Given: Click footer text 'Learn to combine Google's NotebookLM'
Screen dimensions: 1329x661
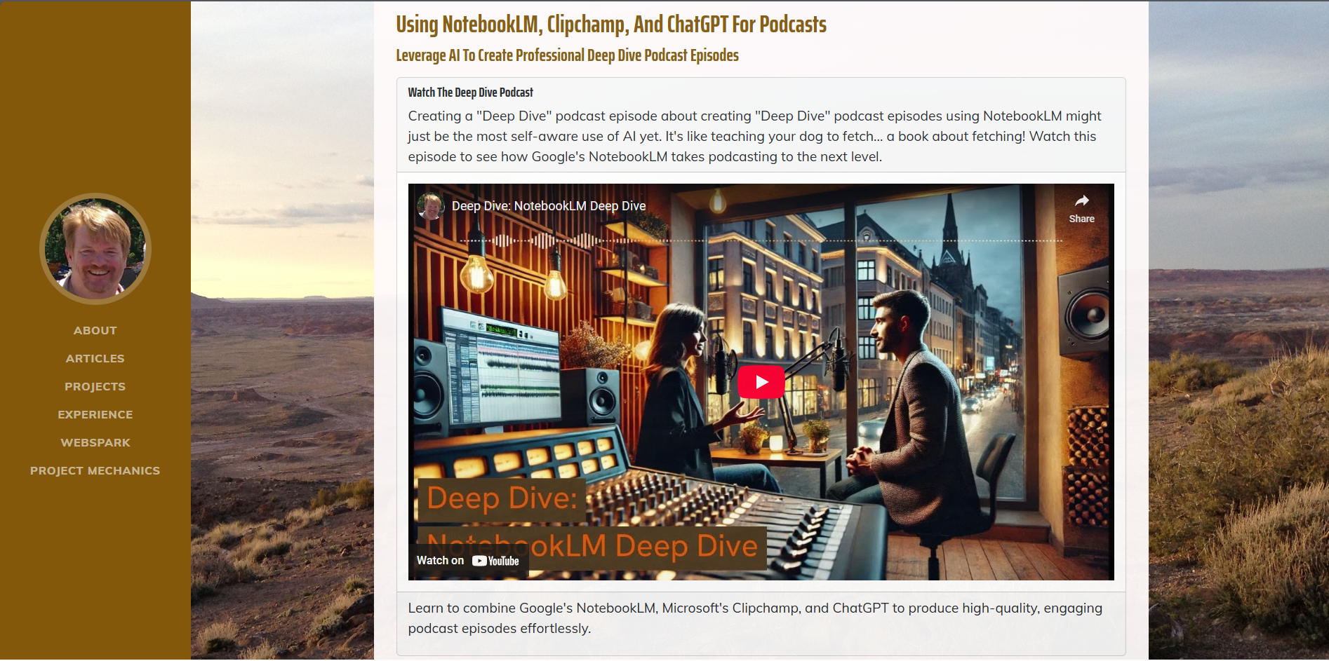Looking at the screenshot, I should tap(755, 618).
